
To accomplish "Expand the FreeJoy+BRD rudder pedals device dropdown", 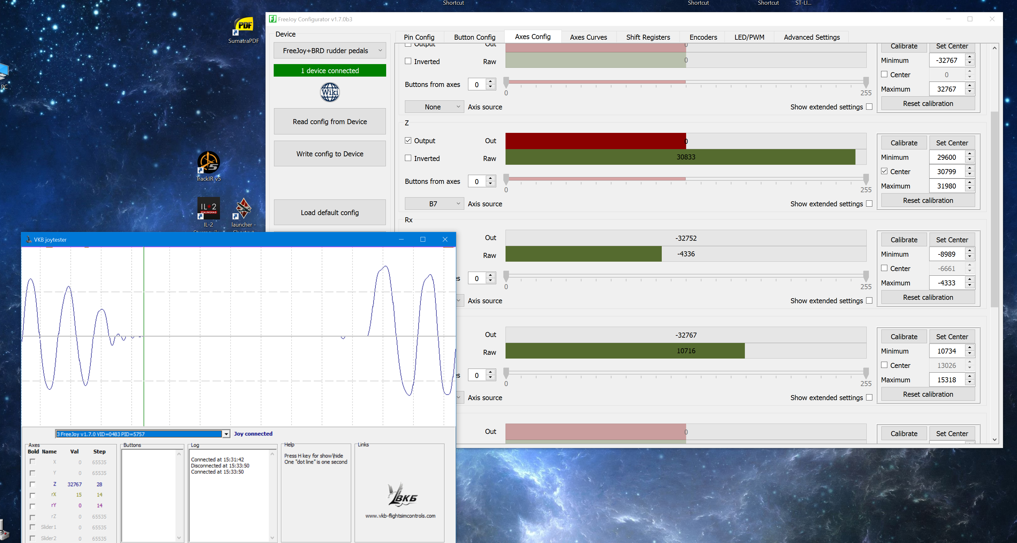I will [330, 51].
